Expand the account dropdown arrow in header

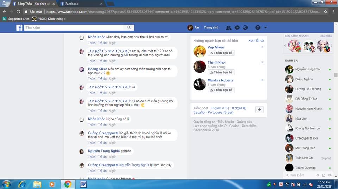pos(265,28)
